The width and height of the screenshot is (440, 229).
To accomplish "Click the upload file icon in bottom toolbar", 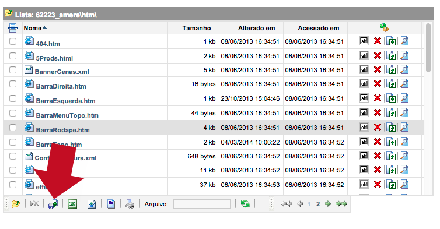I will tap(53, 204).
